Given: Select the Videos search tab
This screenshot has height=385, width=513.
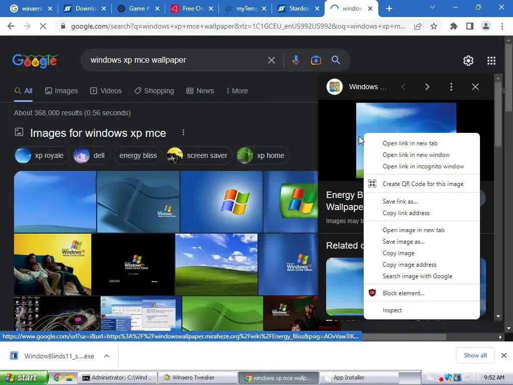Looking at the screenshot, I should pos(106,91).
